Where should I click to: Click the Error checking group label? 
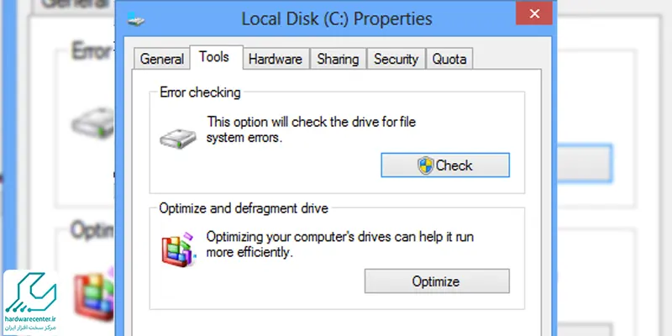tap(200, 92)
